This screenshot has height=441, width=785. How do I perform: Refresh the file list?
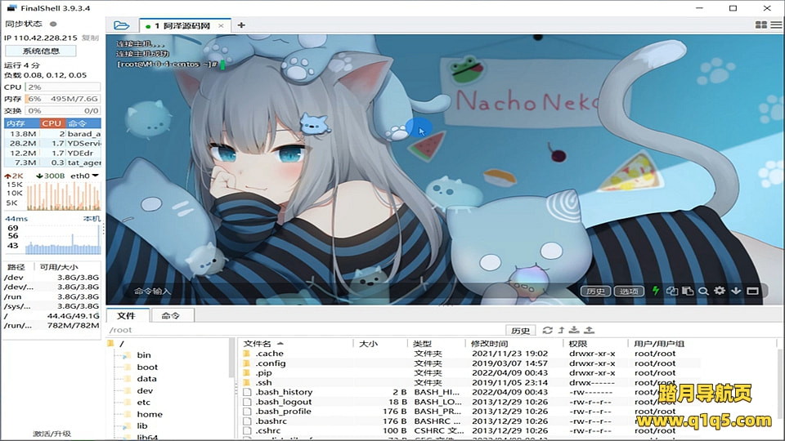pyautogui.click(x=547, y=330)
